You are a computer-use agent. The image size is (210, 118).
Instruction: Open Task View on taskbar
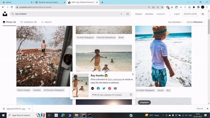[x=49, y=115]
